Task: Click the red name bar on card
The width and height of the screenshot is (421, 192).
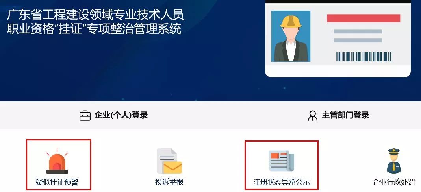Action: [x=364, y=18]
